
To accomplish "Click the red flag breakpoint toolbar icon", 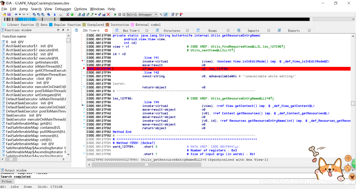I will (x=182, y=15).
